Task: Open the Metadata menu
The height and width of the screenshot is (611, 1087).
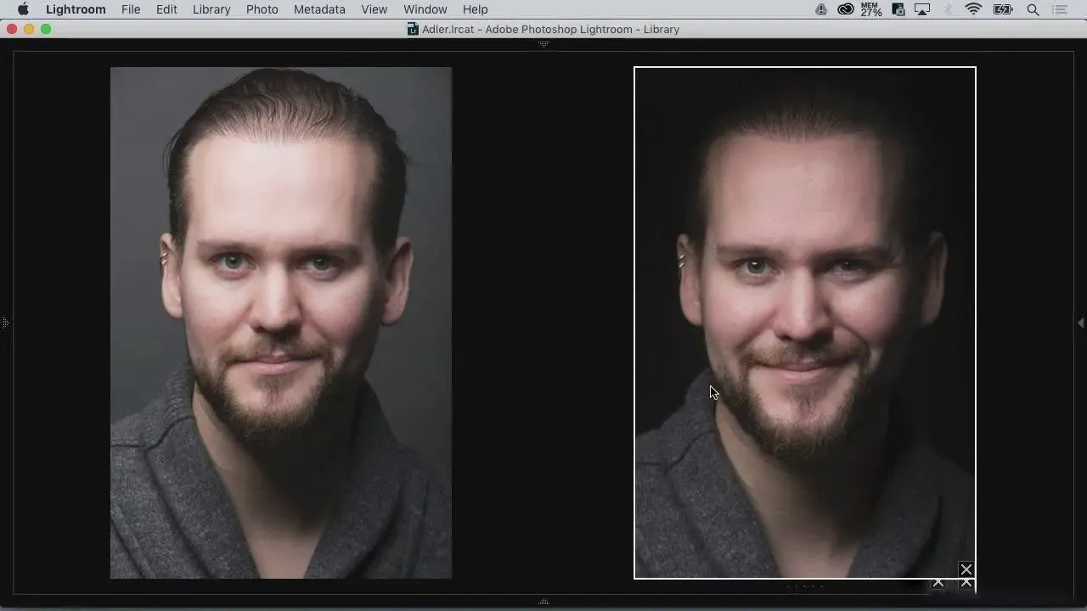Action: [319, 9]
